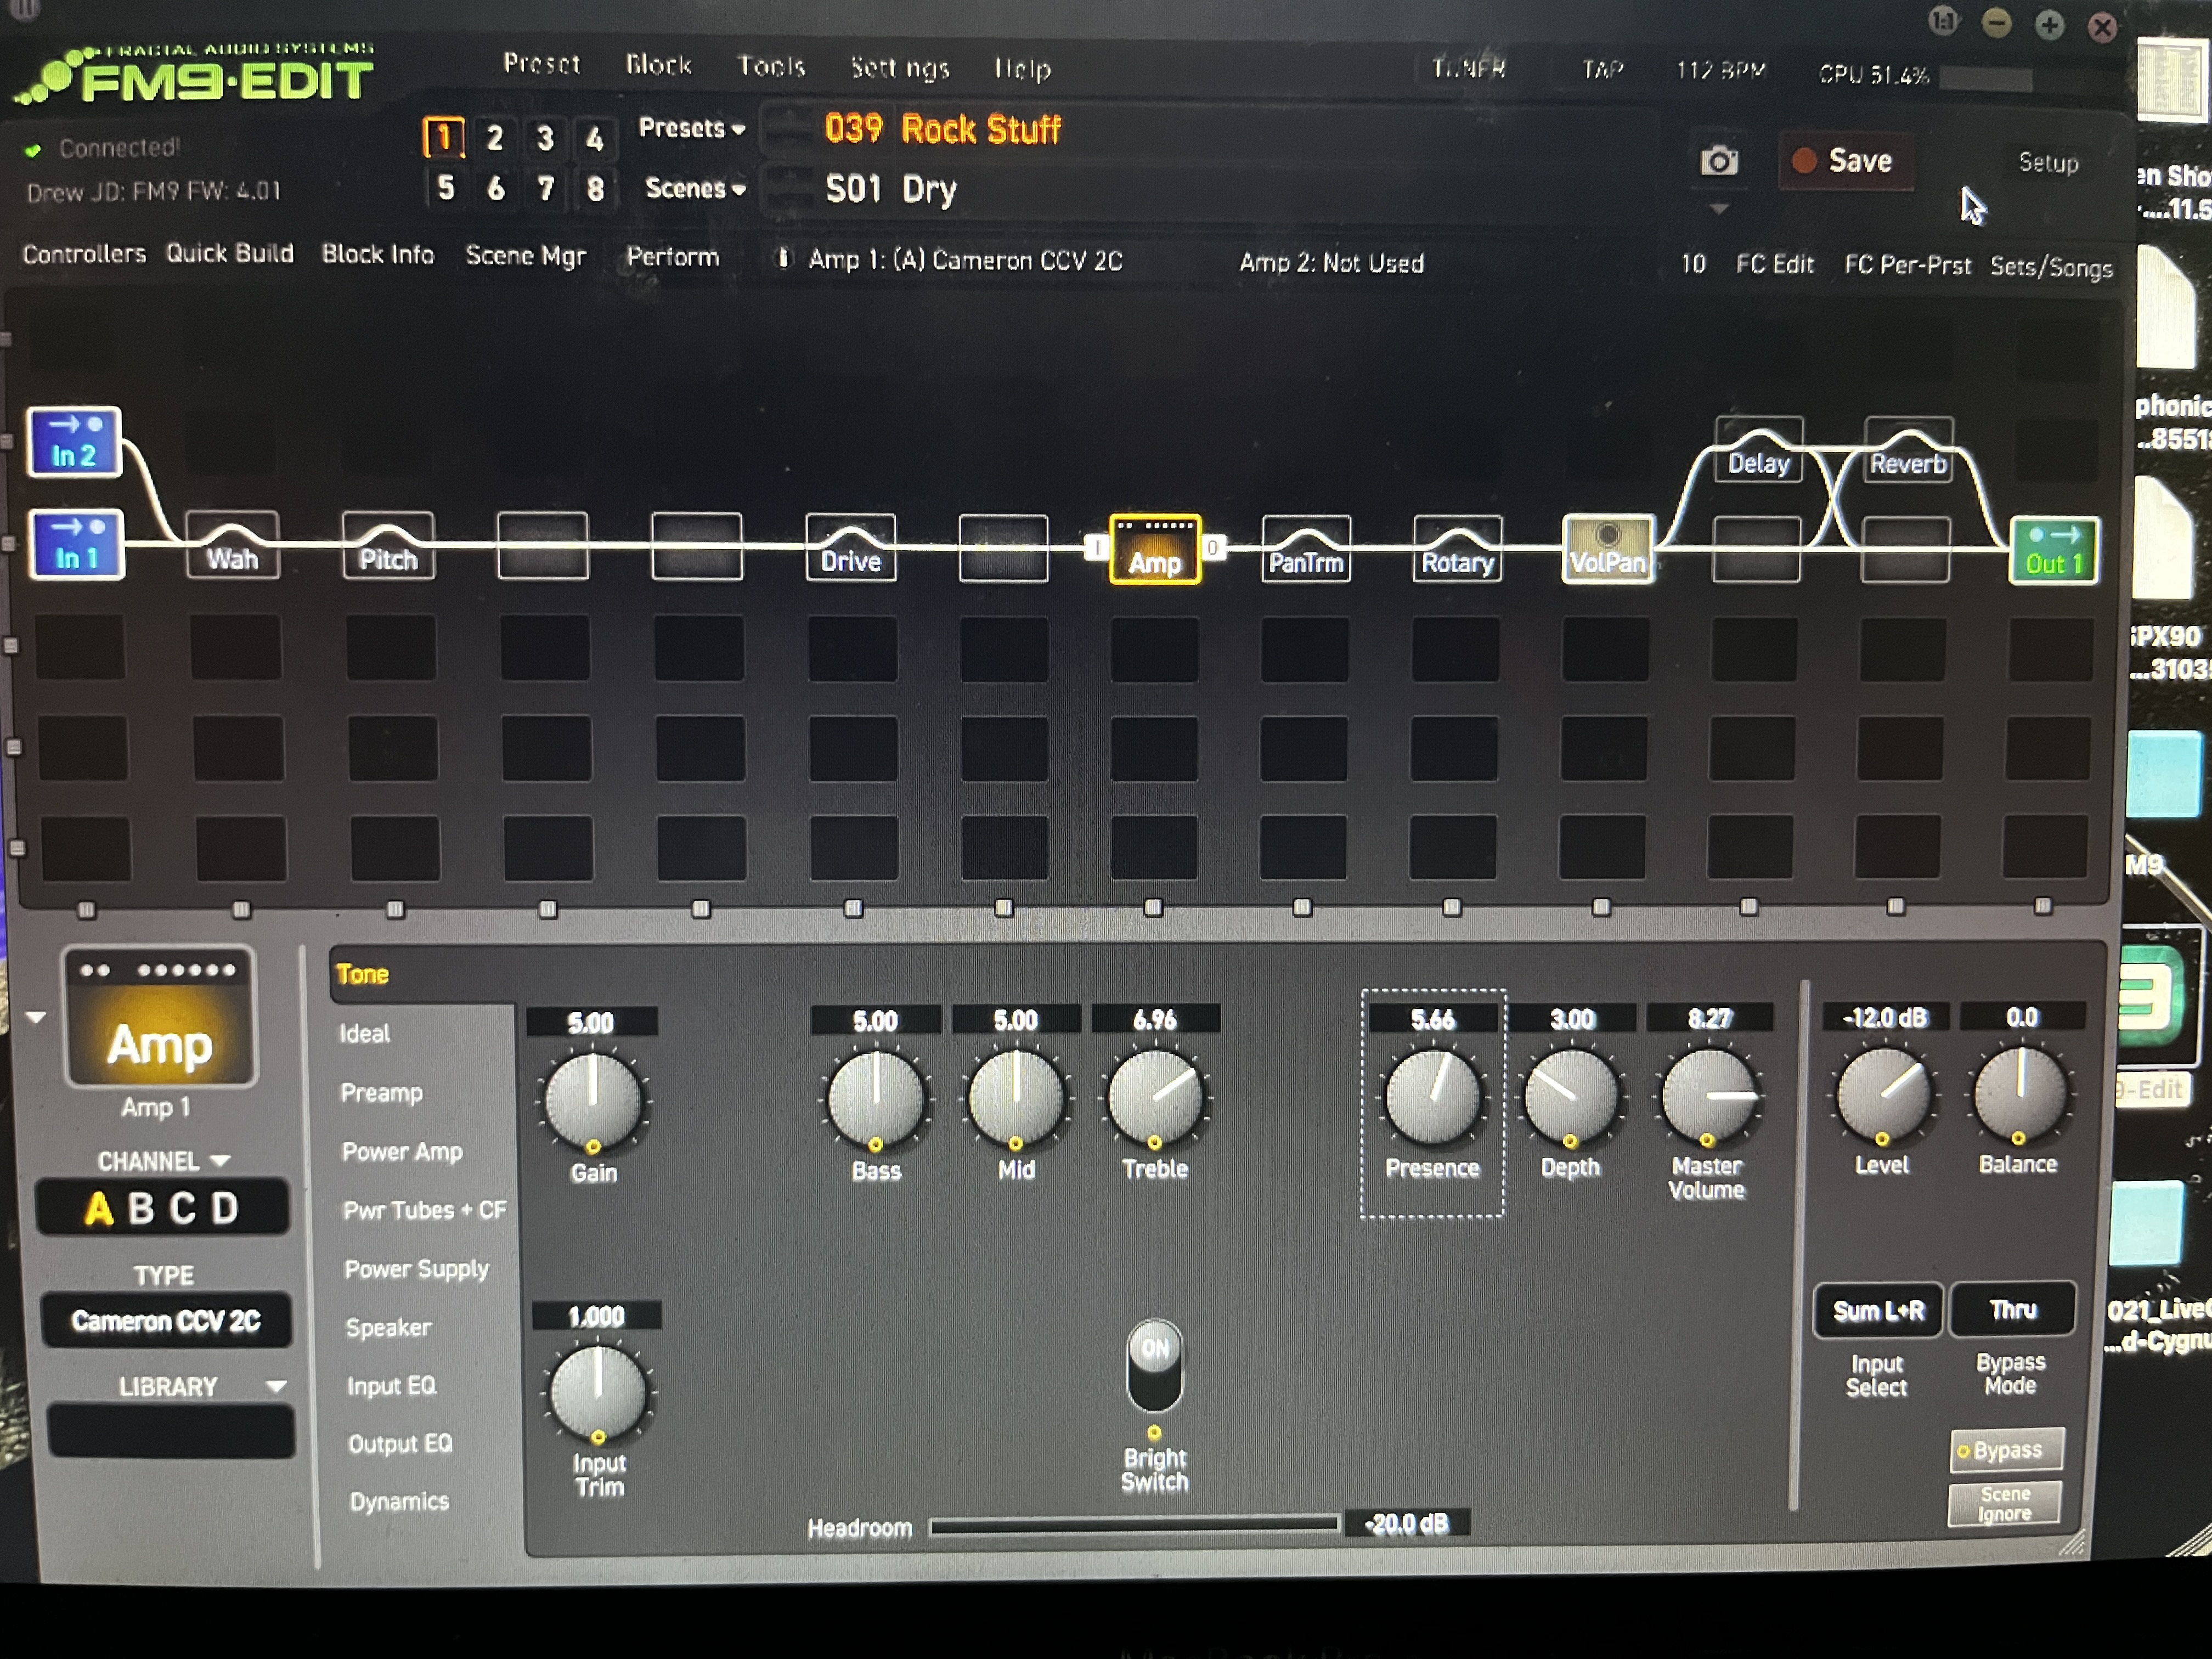This screenshot has height=1659, width=2212.
Task: Click the camera snapshot icon
Action: click(1719, 161)
